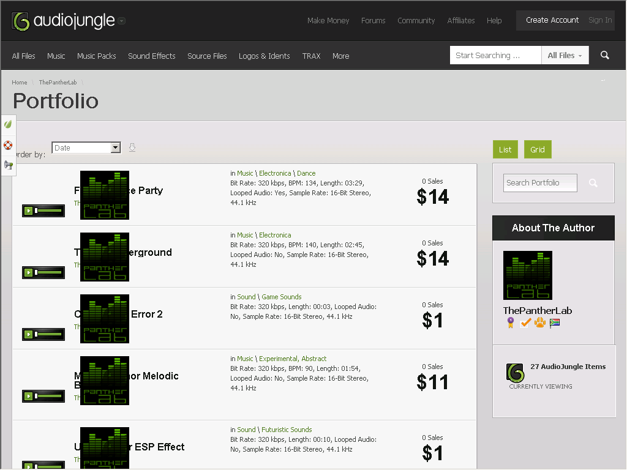Open the All Files search filter dropdown
This screenshot has height=470, width=627.
[565, 55]
